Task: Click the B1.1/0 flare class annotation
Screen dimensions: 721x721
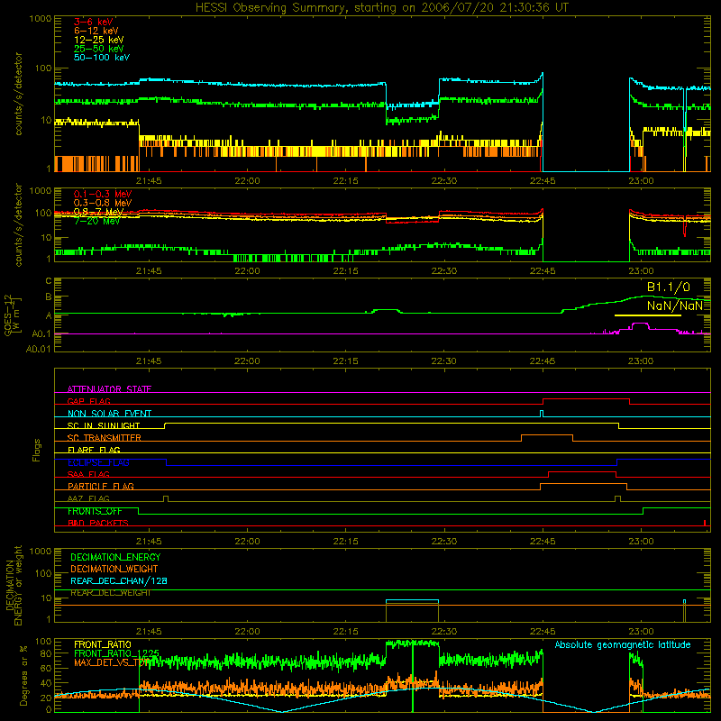Action: (x=669, y=287)
